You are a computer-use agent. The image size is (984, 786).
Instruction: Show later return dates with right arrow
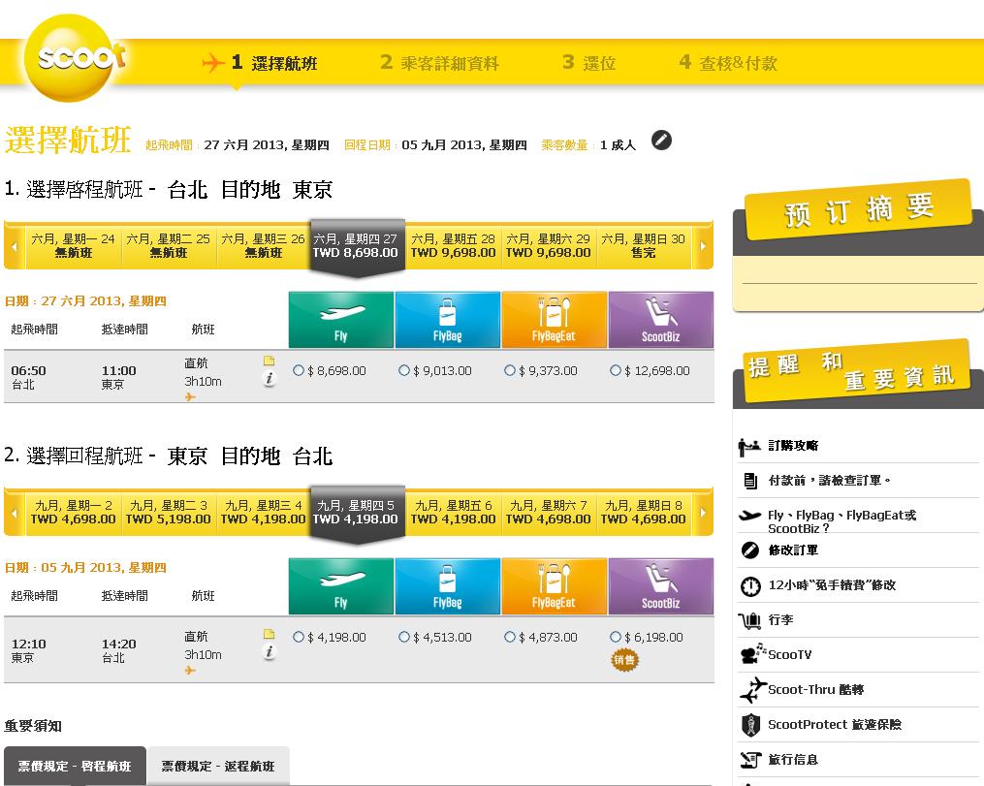click(x=703, y=513)
